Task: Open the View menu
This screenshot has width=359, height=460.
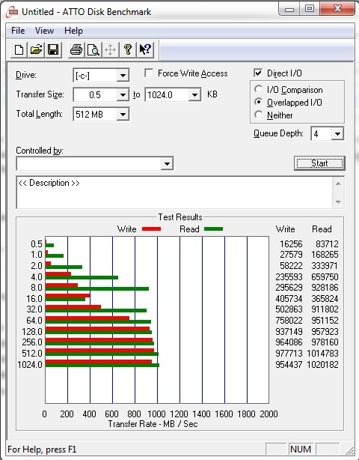Action: pos(45,31)
